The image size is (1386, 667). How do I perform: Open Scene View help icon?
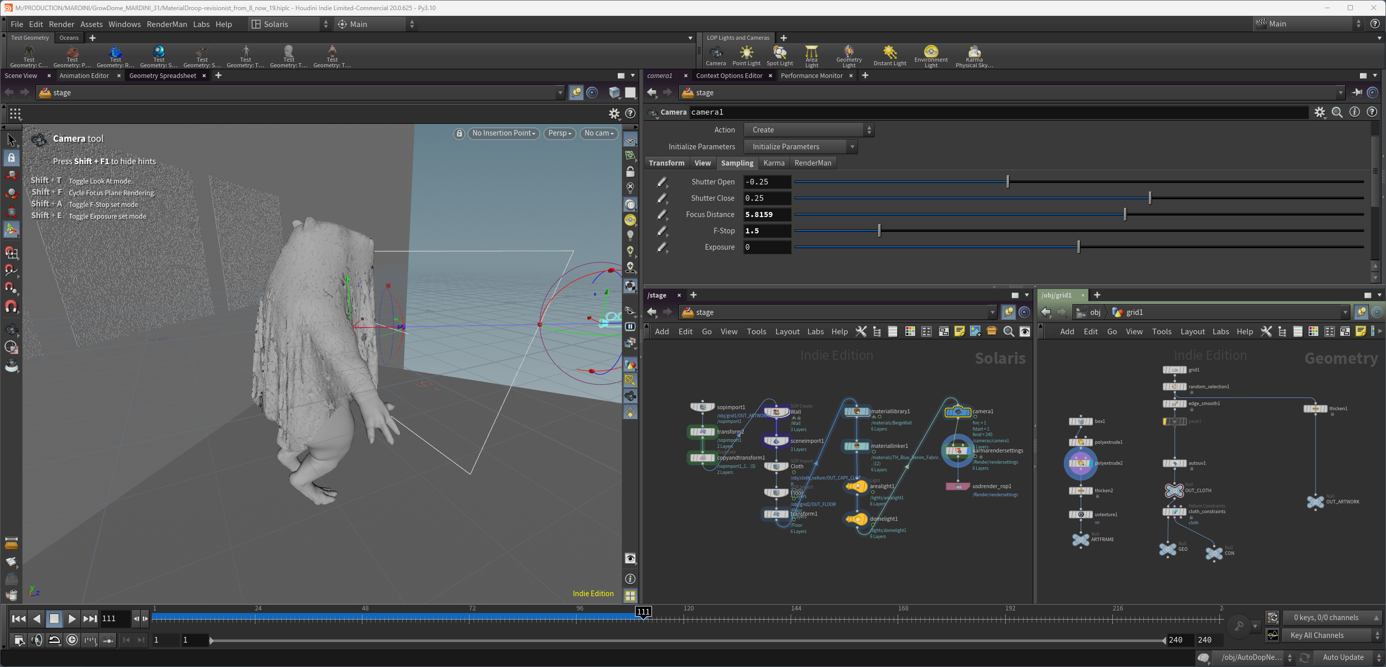(630, 114)
